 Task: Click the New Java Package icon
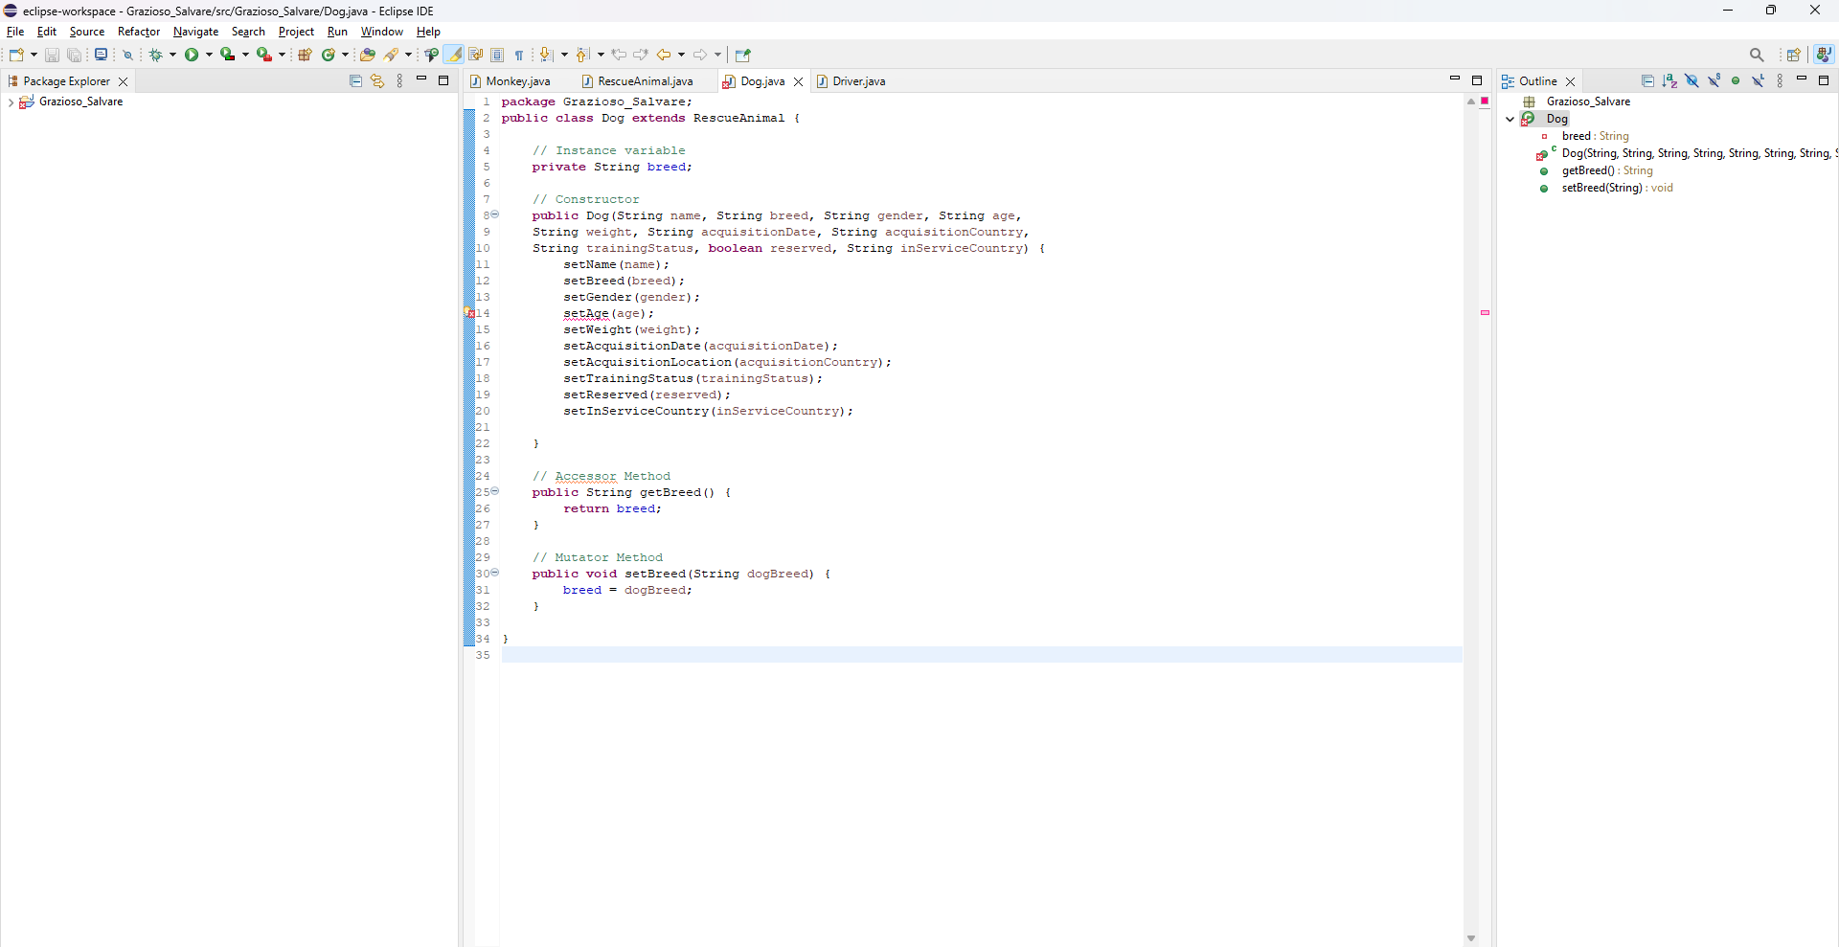(x=305, y=56)
